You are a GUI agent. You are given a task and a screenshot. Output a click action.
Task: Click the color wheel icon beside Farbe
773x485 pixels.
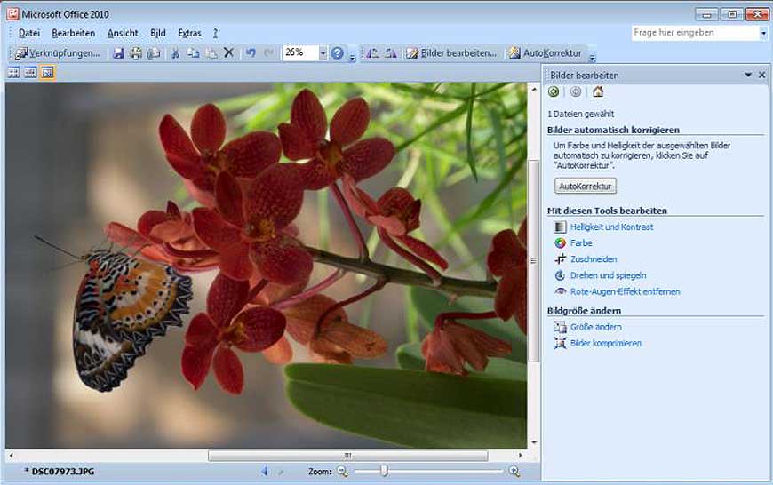pyautogui.click(x=561, y=243)
